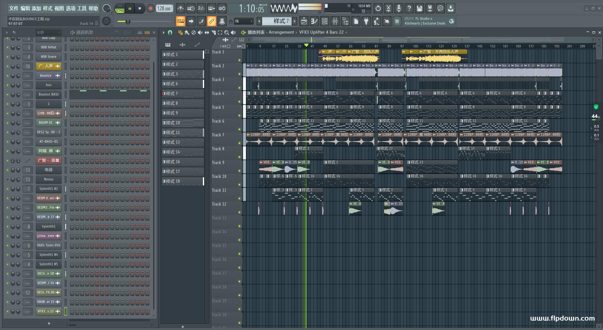Mute the Bounce BASS channel
Image resolution: width=603 pixels, height=330 pixels.
8,95
